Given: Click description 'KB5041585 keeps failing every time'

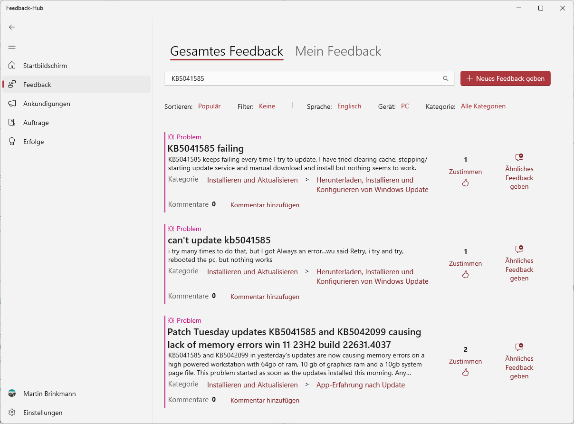Looking at the screenshot, I should coord(298,164).
